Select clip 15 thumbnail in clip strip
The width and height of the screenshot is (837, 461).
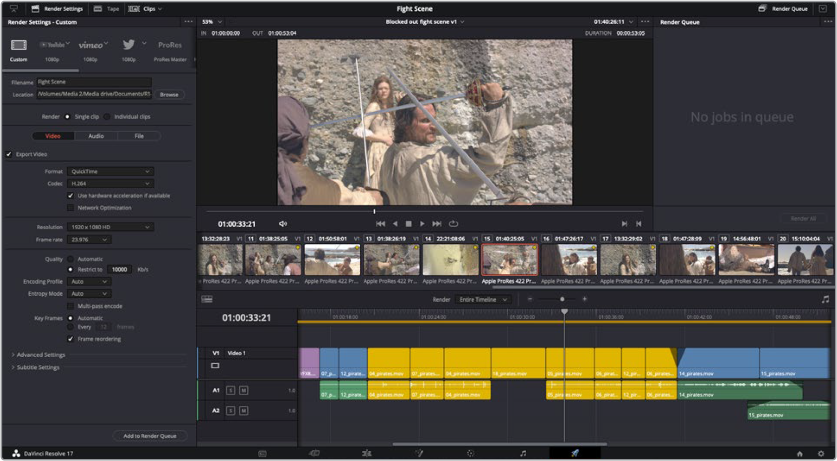click(x=510, y=260)
